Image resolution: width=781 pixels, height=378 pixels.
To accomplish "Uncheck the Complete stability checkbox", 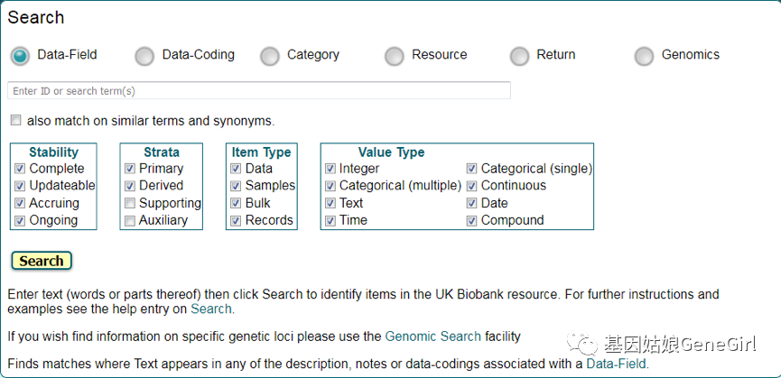I will click(x=21, y=169).
